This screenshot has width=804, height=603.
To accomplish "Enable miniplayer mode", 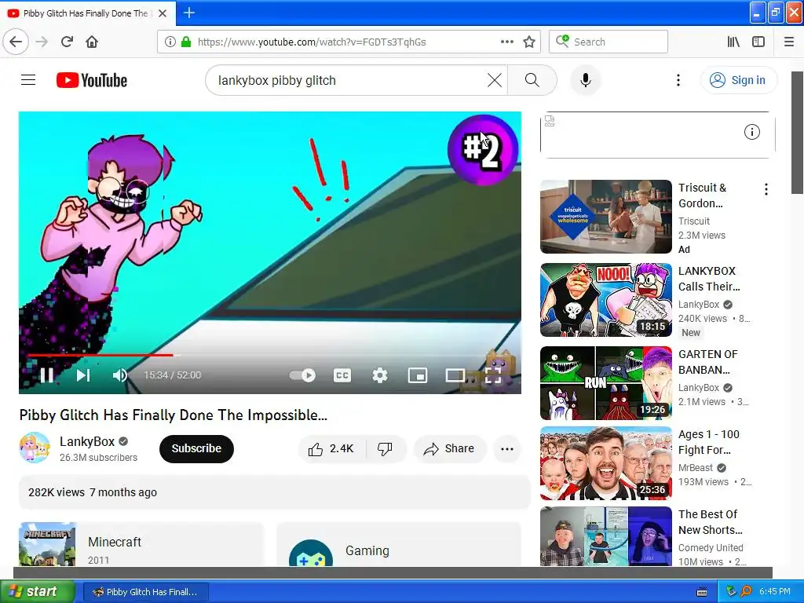I will coord(418,375).
